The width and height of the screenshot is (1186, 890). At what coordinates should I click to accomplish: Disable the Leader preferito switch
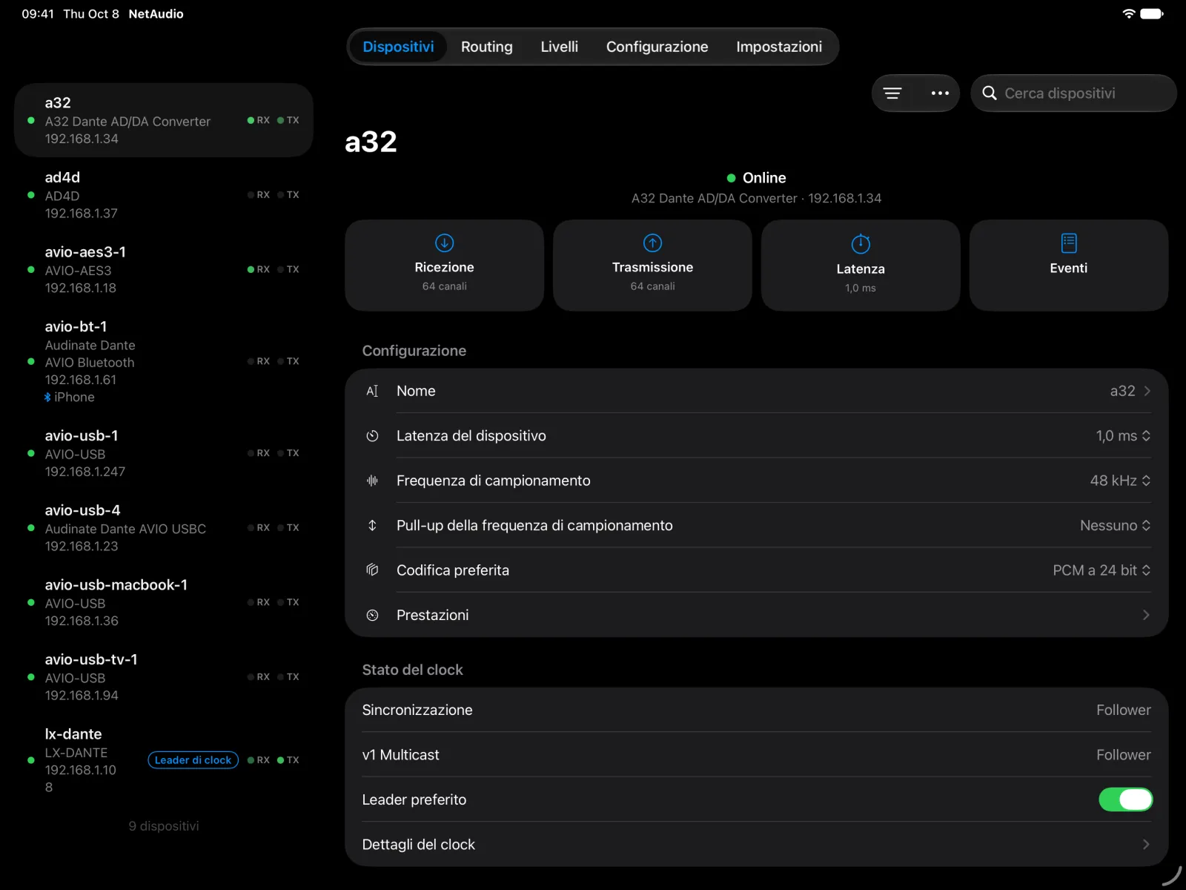tap(1125, 800)
